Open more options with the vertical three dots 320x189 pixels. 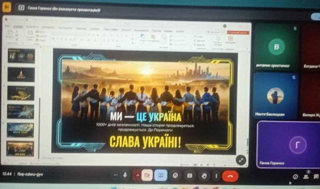point(216,176)
